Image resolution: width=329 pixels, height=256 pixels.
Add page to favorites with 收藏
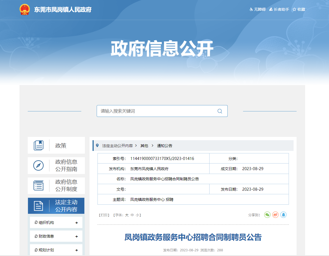299,9
